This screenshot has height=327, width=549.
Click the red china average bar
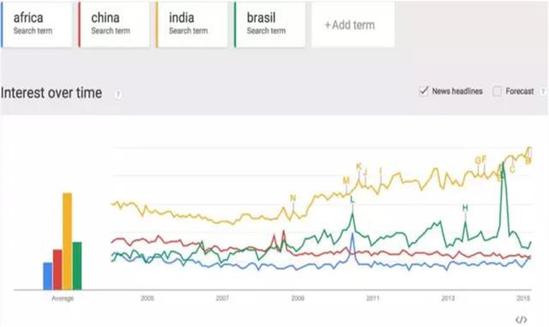click(x=57, y=269)
